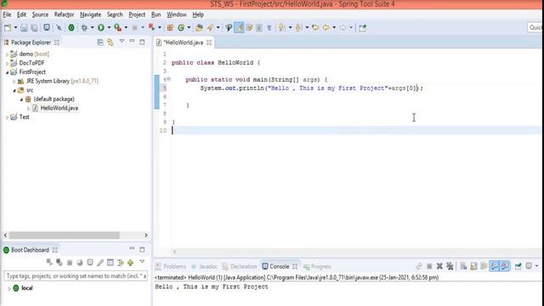544x306 pixels.
Task: Click Boot Dashboard add target plus icon
Action: tap(131, 263)
